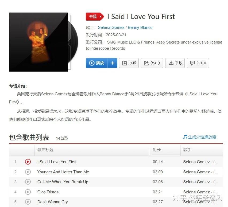Play track 5, Don't Wanna Cry
This screenshot has height=207, width=228.
(x=28, y=202)
